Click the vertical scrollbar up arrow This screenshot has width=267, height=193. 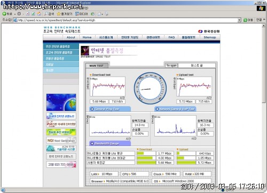[x=264, y=26]
